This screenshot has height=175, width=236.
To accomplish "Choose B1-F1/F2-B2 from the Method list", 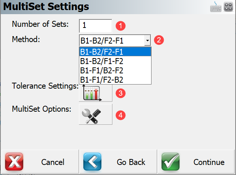I will pyautogui.click(x=115, y=80).
